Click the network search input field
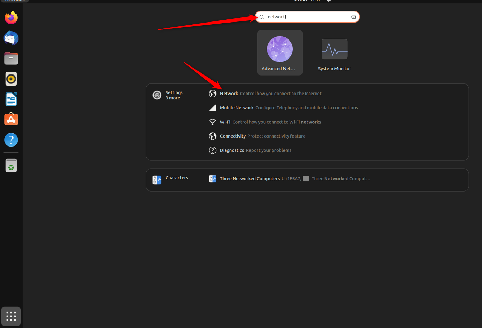 click(x=307, y=17)
